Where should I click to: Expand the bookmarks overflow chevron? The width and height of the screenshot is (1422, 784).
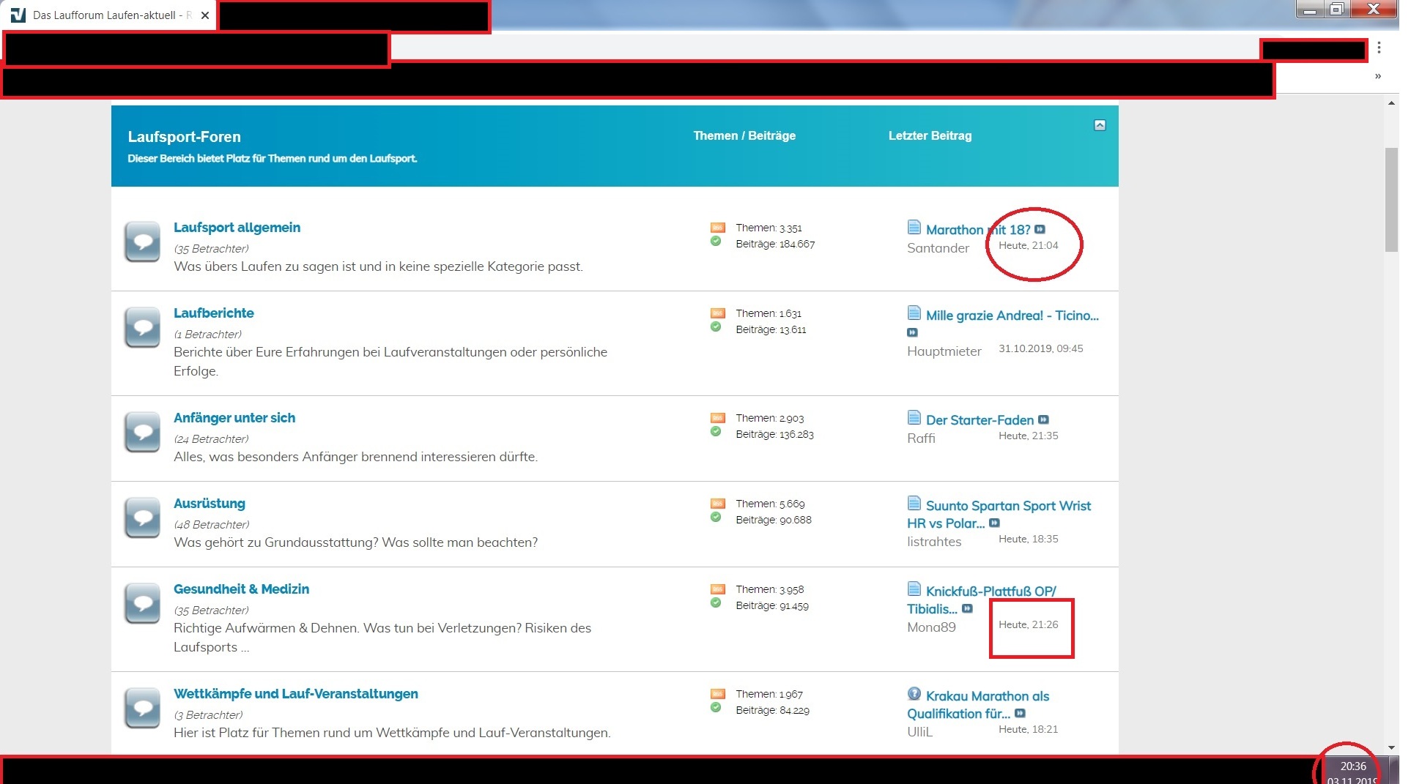(x=1378, y=76)
